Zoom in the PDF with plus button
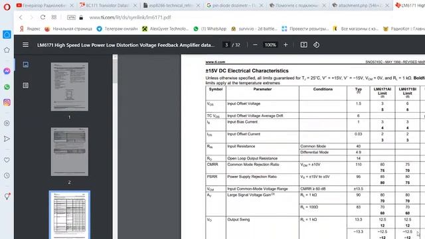Viewport: 425px width, 239px height. (x=286, y=45)
